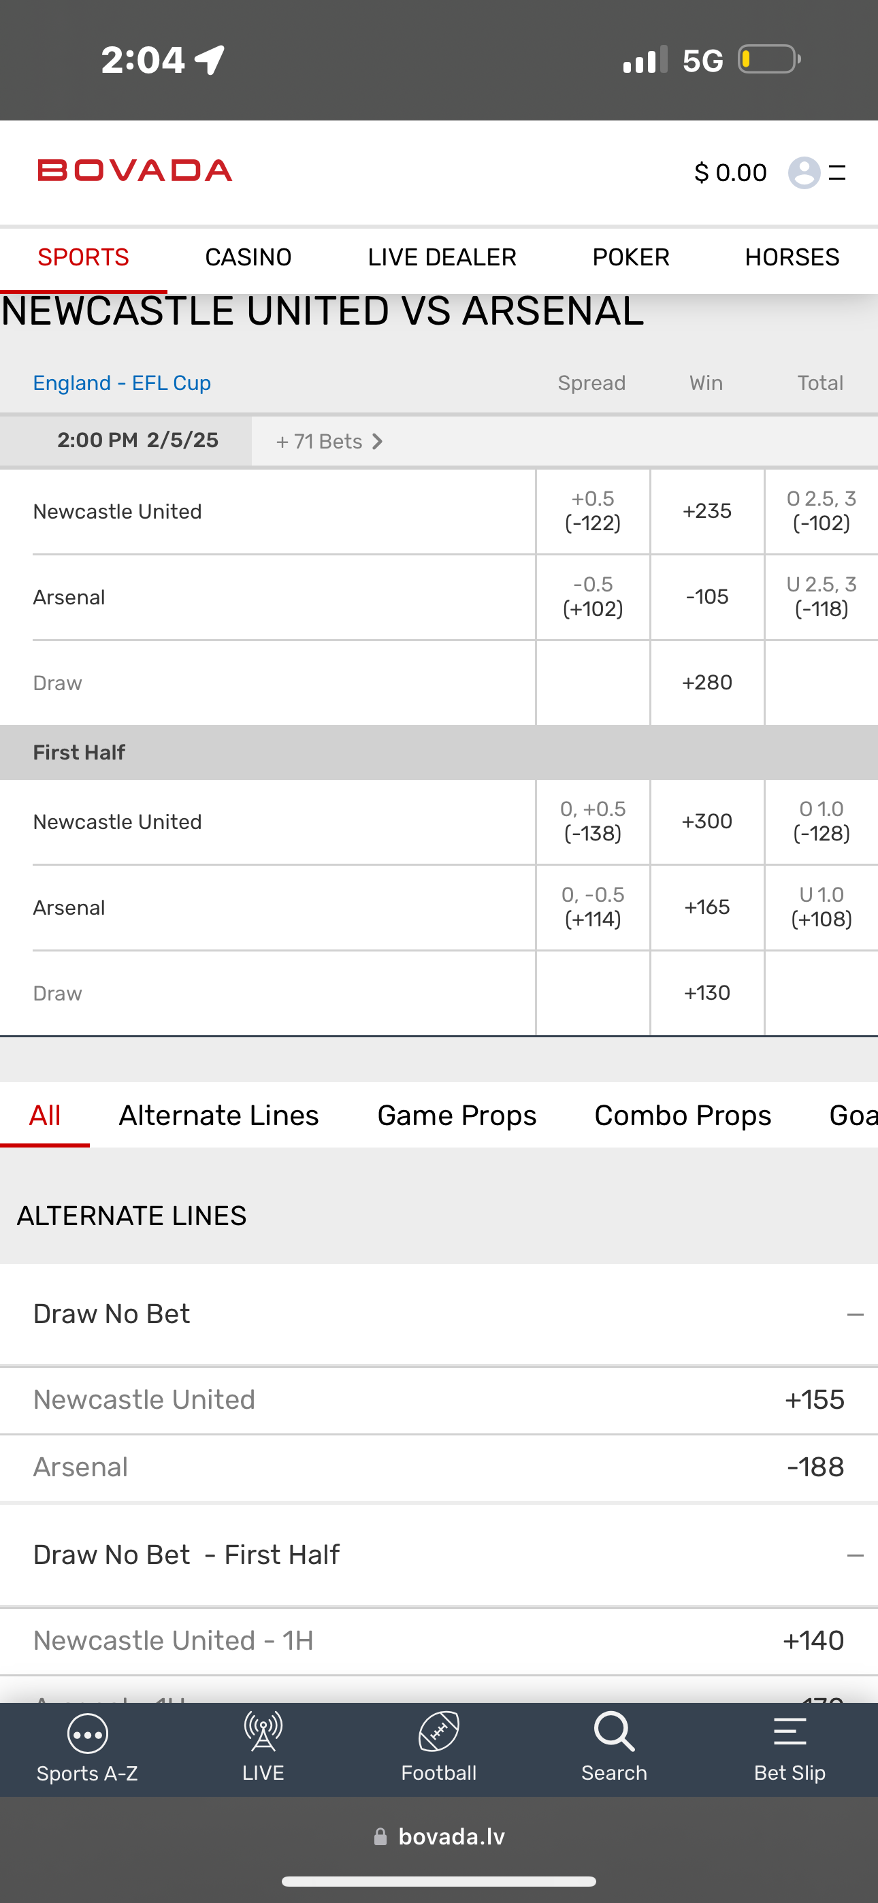Open the Sports A-Z menu icon
This screenshot has height=1903, width=878.
87,1733
